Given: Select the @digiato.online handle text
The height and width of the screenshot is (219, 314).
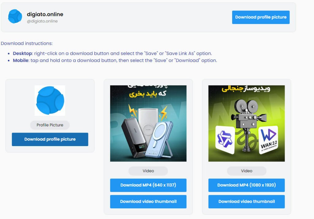Looking at the screenshot, I should pyautogui.click(x=42, y=21).
